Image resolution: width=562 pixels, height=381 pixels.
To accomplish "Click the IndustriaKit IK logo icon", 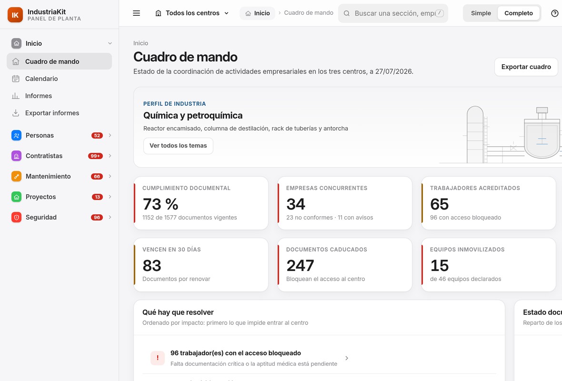I will tap(15, 15).
